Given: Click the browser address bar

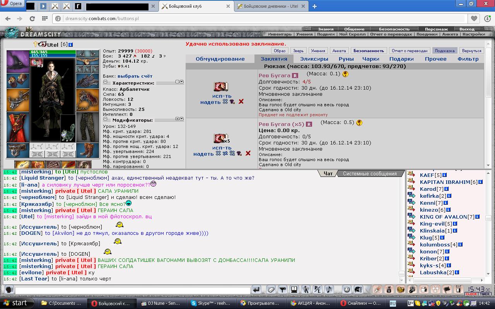Looking at the screenshot, I should click(259, 19).
